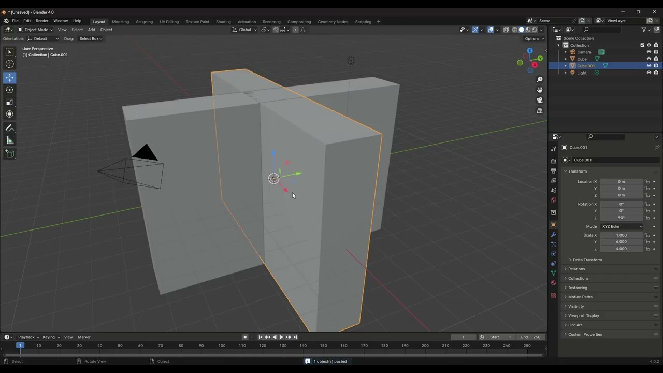The image size is (663, 373).
Task: Click the Playback button in timeline
Action: [x=28, y=337]
